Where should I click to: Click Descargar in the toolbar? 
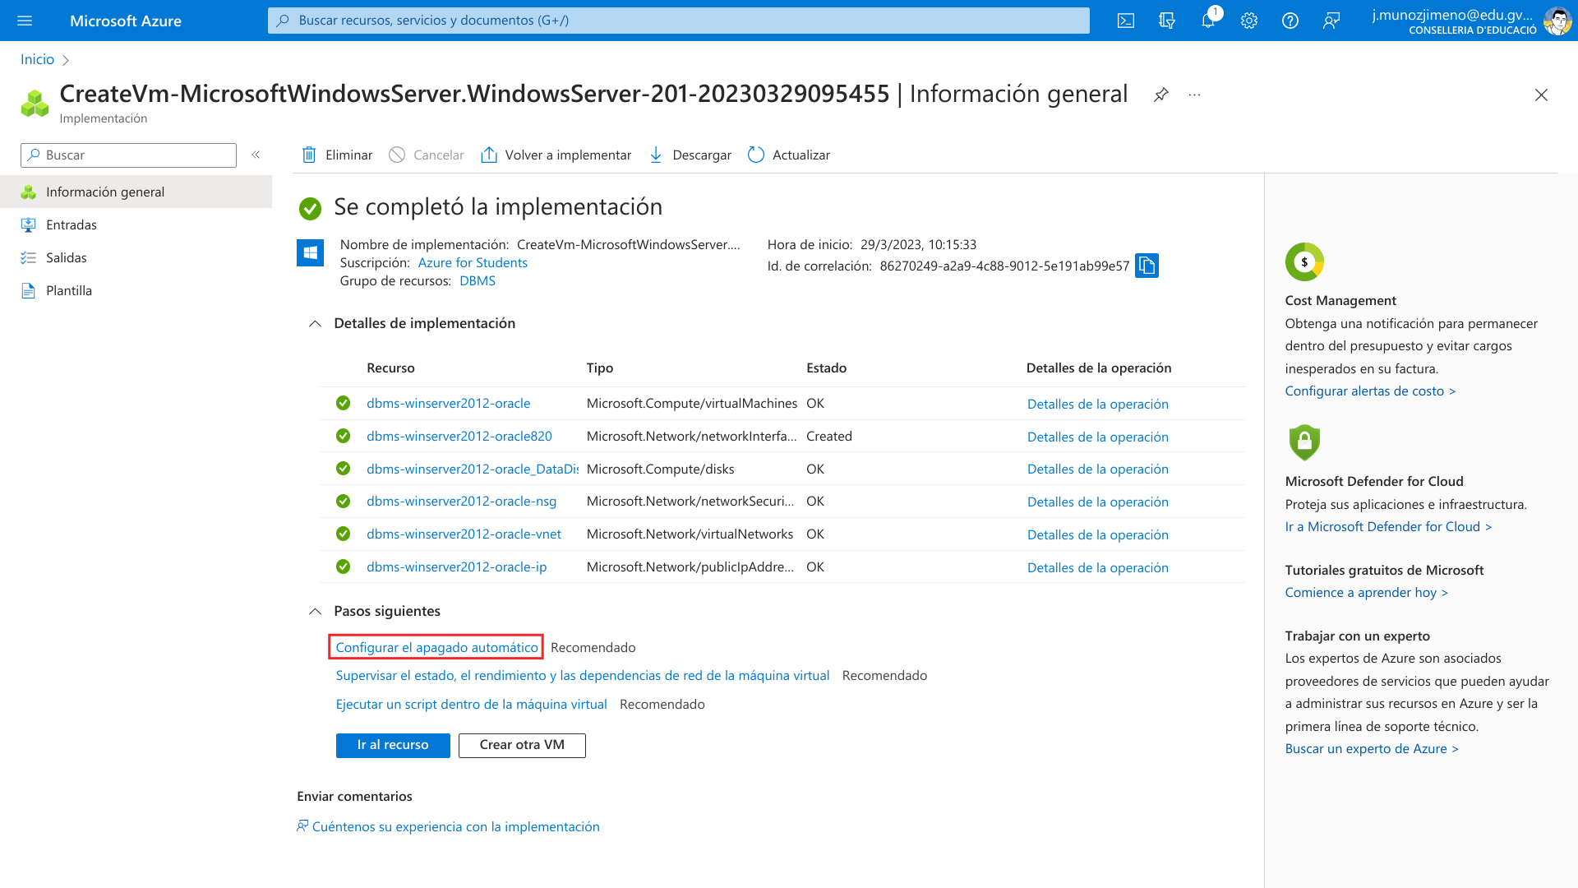click(x=690, y=155)
